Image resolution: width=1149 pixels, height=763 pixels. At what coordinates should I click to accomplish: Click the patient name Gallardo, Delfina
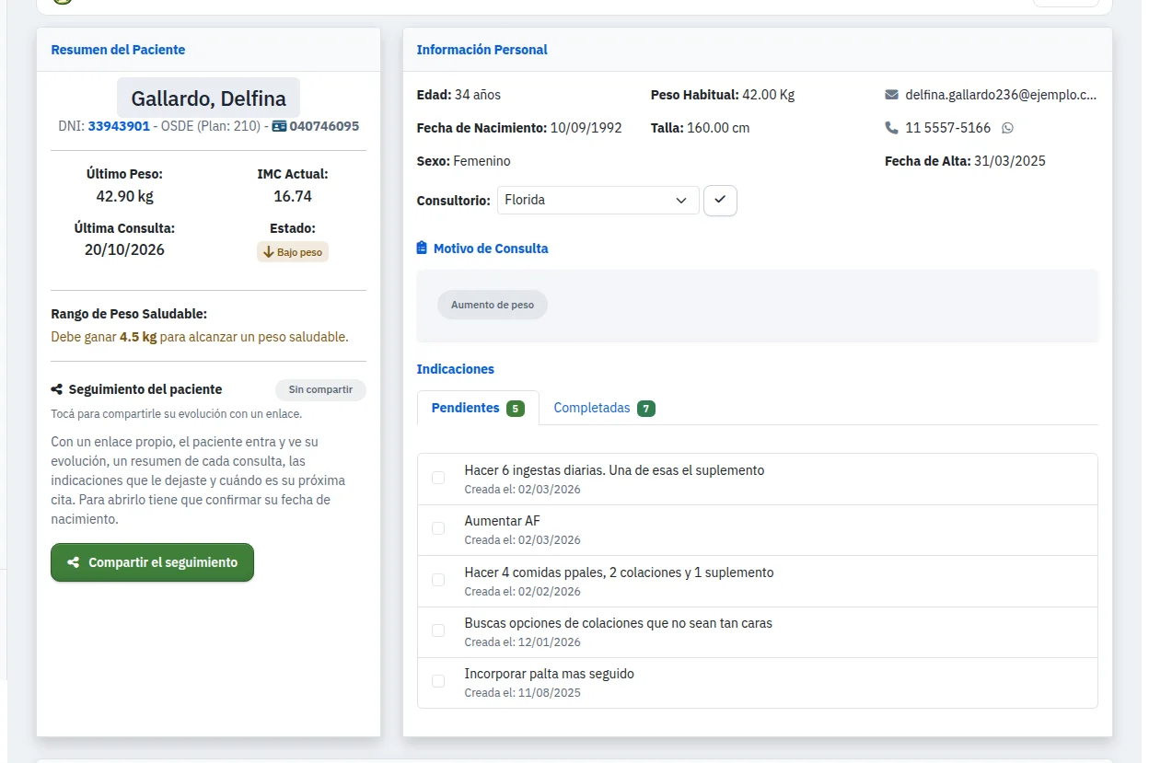coord(208,98)
